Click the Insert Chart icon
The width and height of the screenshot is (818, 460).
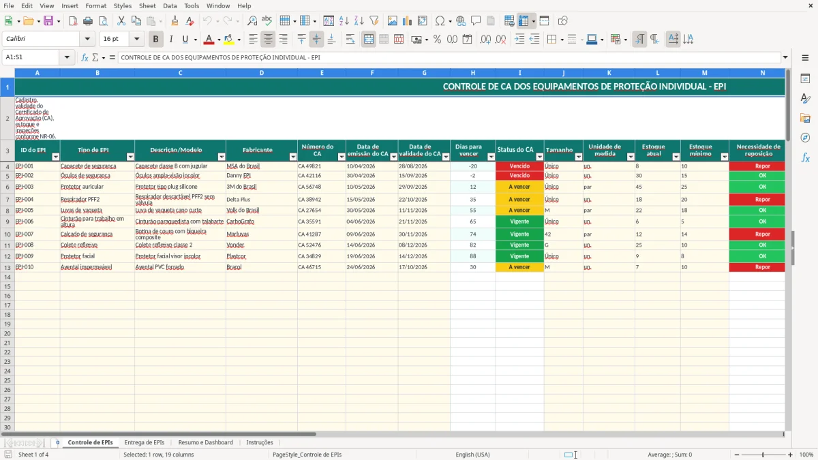(x=408, y=21)
